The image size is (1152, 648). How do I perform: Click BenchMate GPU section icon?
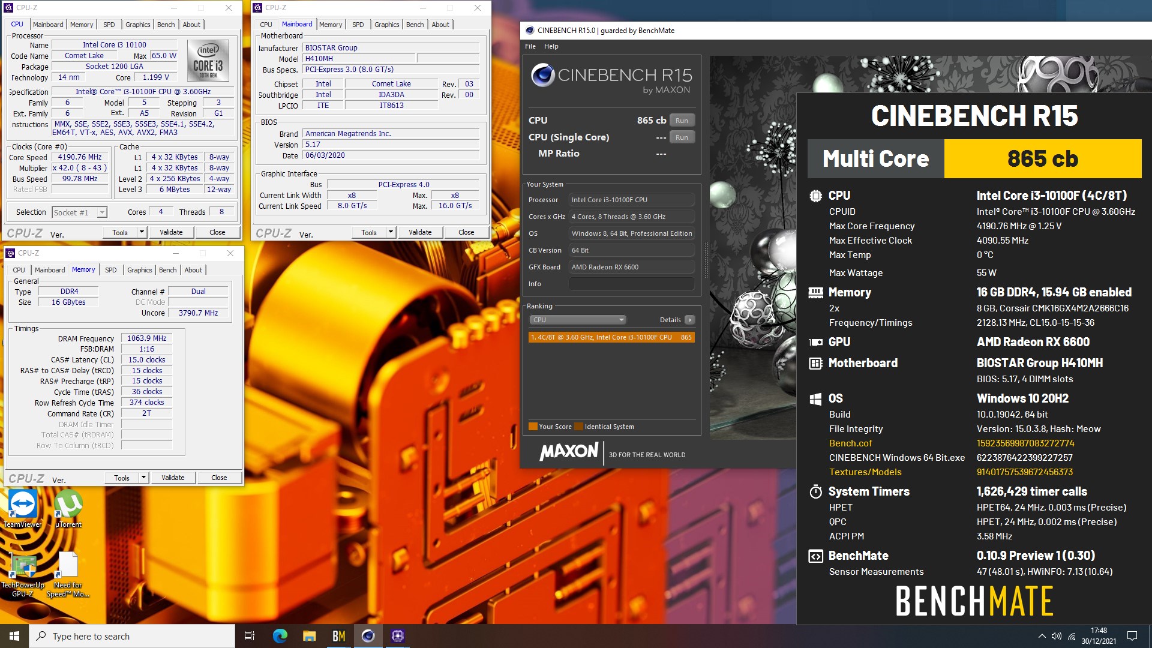click(815, 342)
